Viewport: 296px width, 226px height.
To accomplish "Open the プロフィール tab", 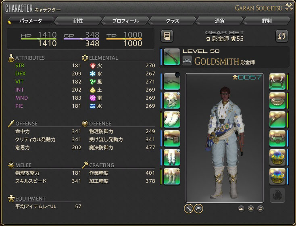I will 125,21.
